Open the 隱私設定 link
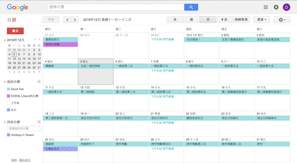Screen dimensions: 297x163 (25, 160)
